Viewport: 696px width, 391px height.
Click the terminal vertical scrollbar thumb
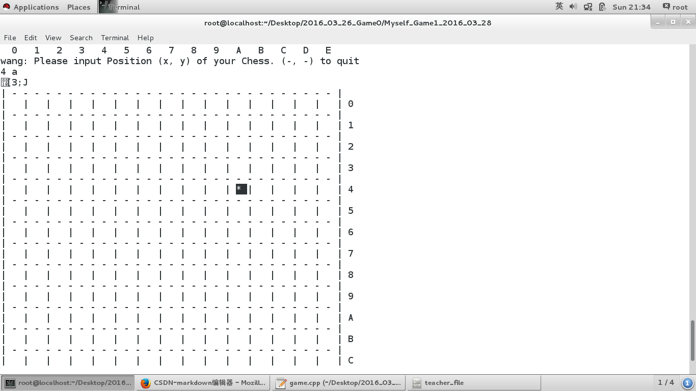coord(692,340)
